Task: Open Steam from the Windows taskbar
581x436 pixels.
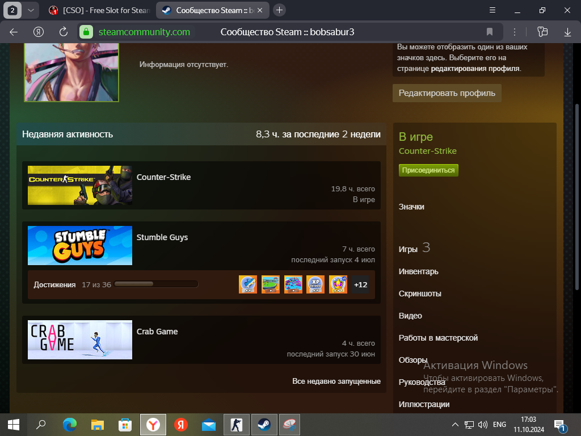Action: point(264,424)
